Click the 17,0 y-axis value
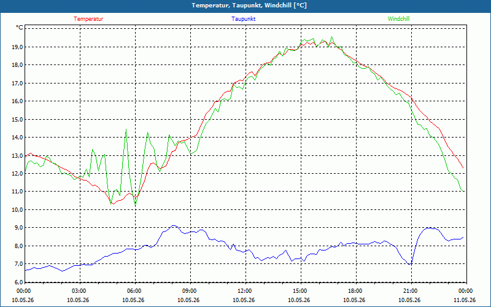 point(18,83)
